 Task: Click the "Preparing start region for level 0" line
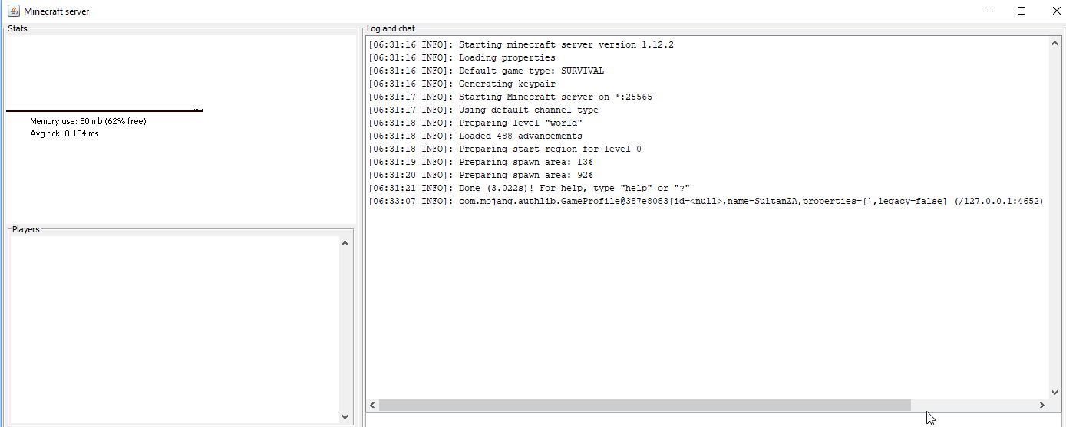point(505,149)
